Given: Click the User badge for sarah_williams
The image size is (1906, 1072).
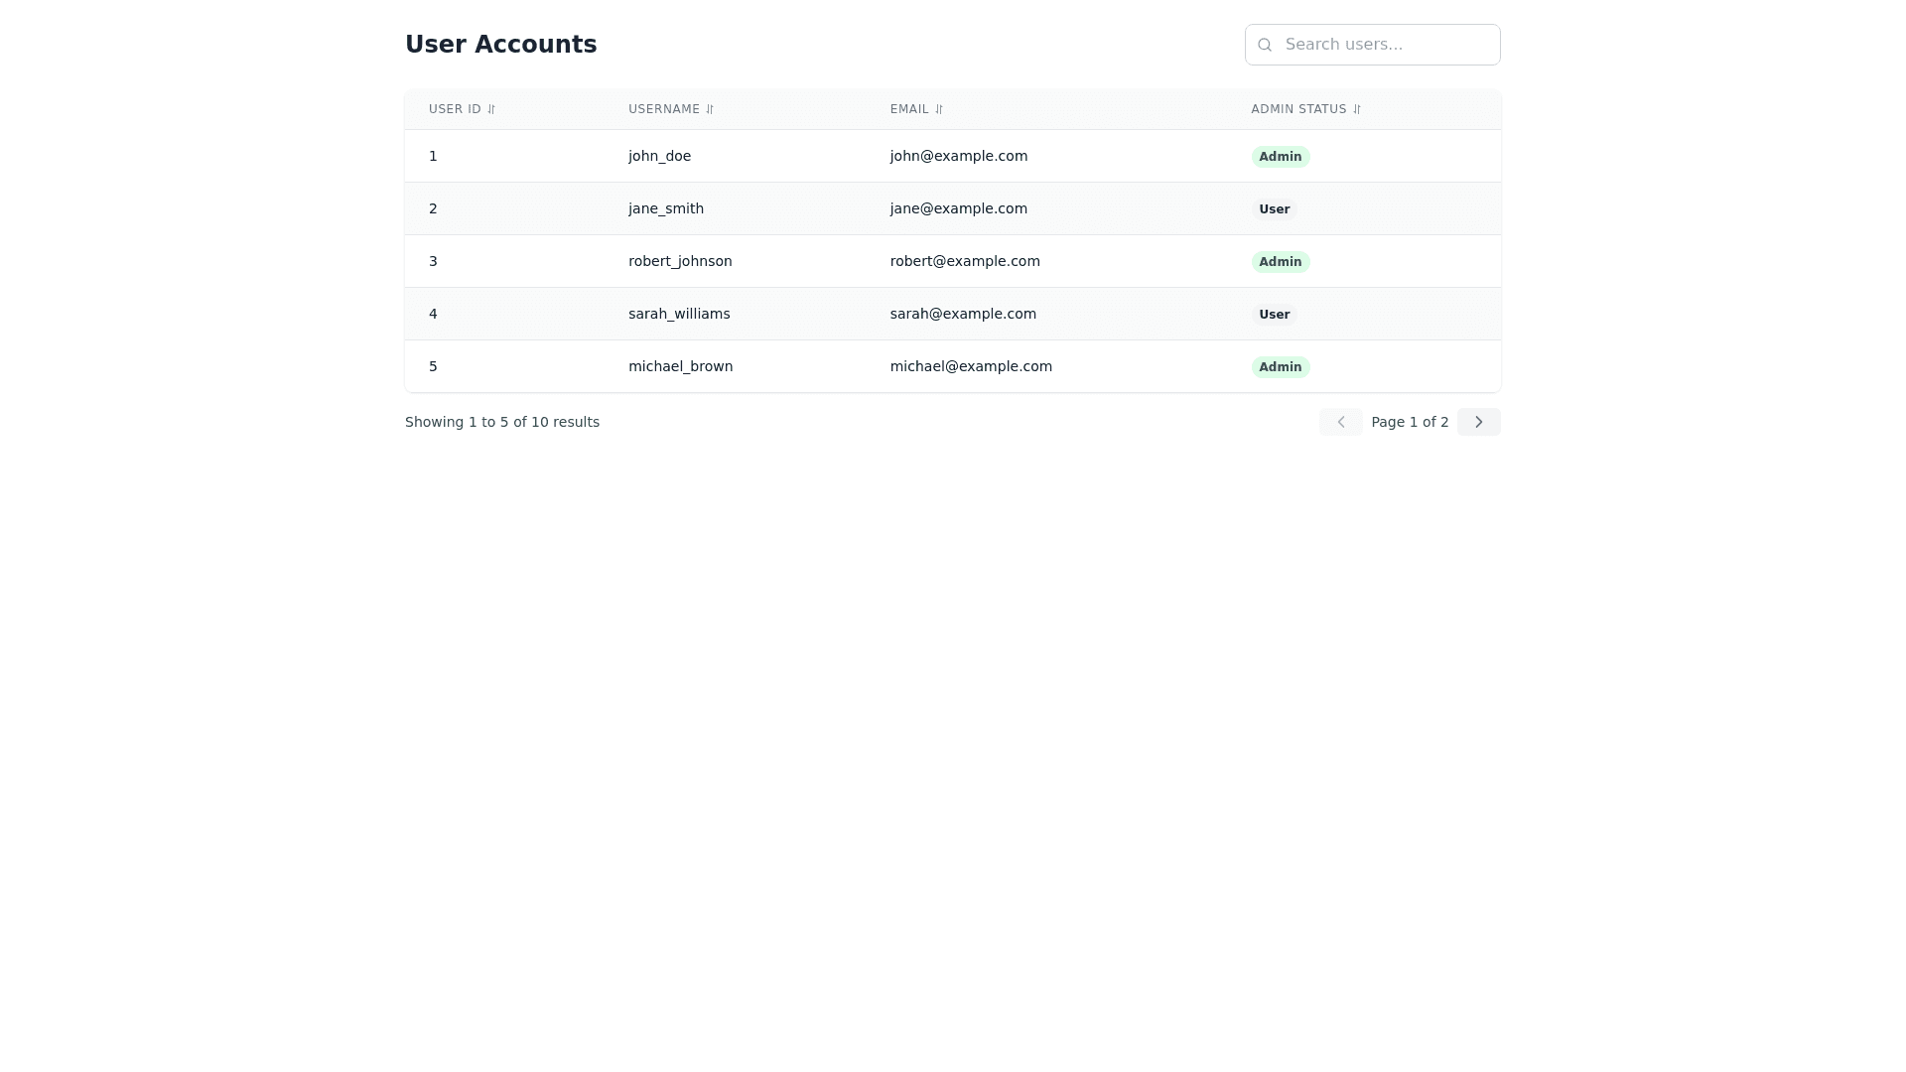Looking at the screenshot, I should [x=1274, y=315].
